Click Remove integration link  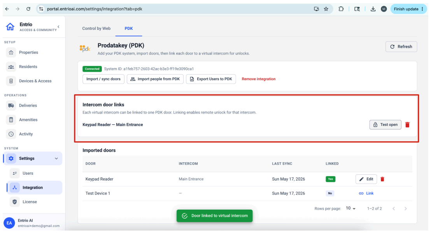[x=258, y=79]
